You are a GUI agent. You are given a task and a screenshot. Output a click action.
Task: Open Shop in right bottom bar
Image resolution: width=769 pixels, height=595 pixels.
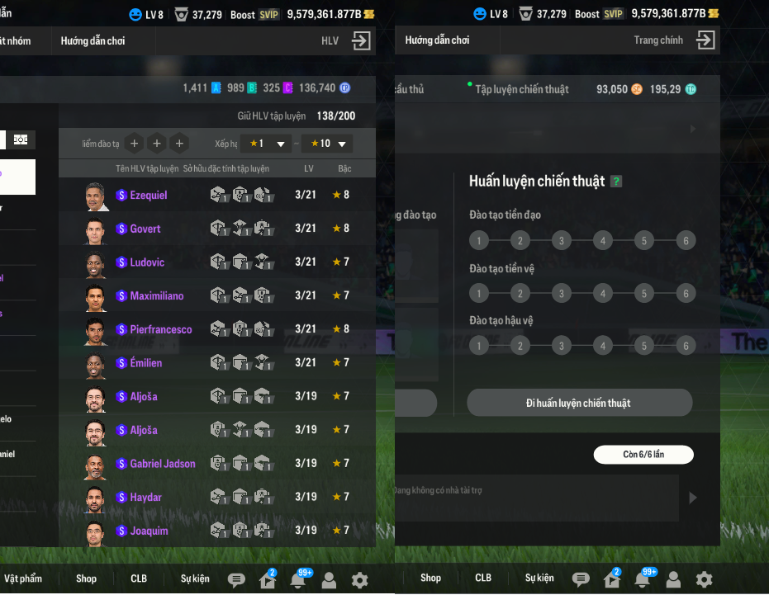click(430, 578)
